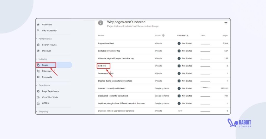Click Not Started icon in Crawled row
The width and height of the screenshot is (266, 139).
pyautogui.click(x=179, y=88)
